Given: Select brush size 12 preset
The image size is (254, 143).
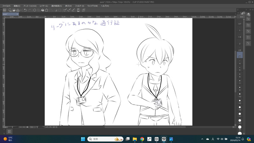Looking at the screenshot, I should pos(240,102).
